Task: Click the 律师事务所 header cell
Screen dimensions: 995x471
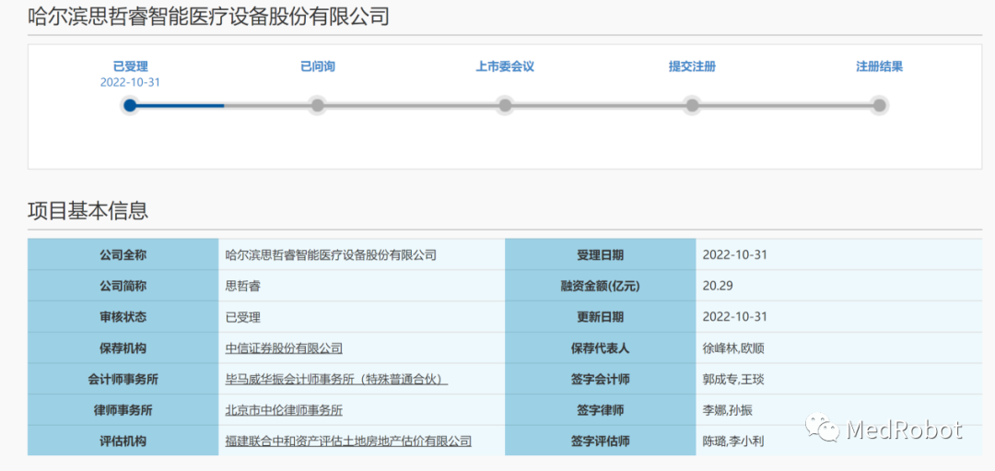Action: pos(123,410)
